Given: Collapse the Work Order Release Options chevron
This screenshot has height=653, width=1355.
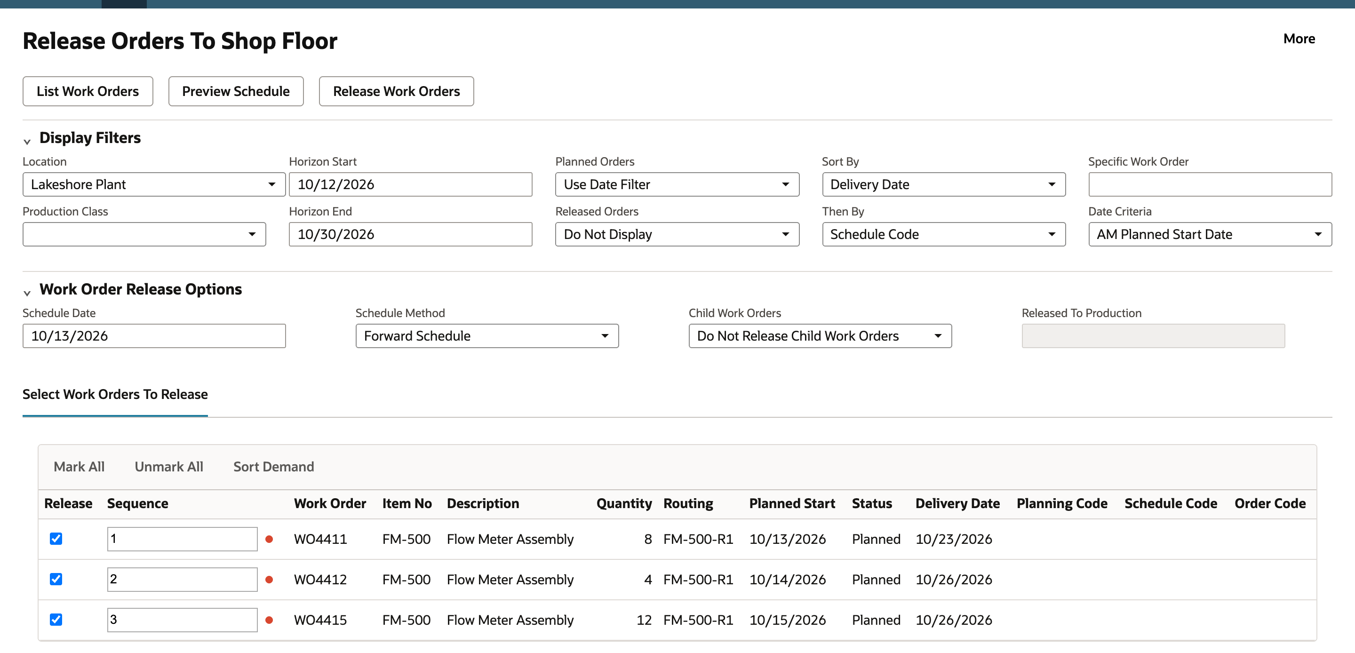Looking at the screenshot, I should tap(27, 293).
